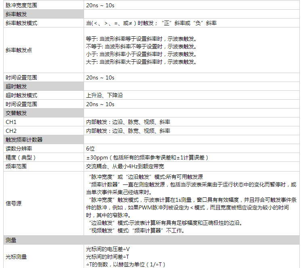Viewport: 303px width, 268px height.
Task: Click the 上升沿、下降沿 value cell
Action: click(104, 95)
